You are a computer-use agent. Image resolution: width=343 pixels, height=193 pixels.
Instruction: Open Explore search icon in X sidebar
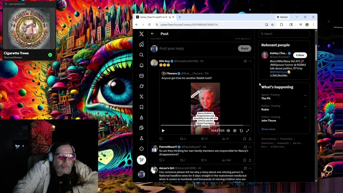pyautogui.click(x=141, y=55)
